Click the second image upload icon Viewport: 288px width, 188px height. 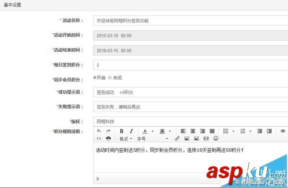(x=196, y=138)
